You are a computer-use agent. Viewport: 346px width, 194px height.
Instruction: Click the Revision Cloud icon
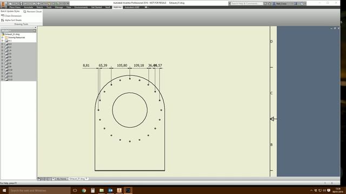(x=25, y=11)
